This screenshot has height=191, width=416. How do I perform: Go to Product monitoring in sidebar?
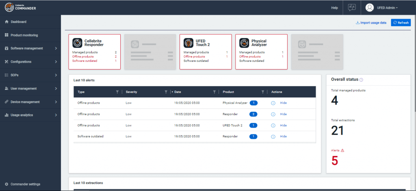tap(24, 35)
